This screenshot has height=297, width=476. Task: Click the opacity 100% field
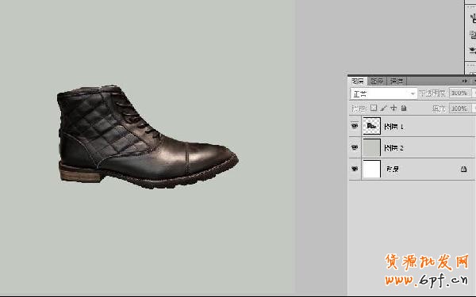point(460,93)
